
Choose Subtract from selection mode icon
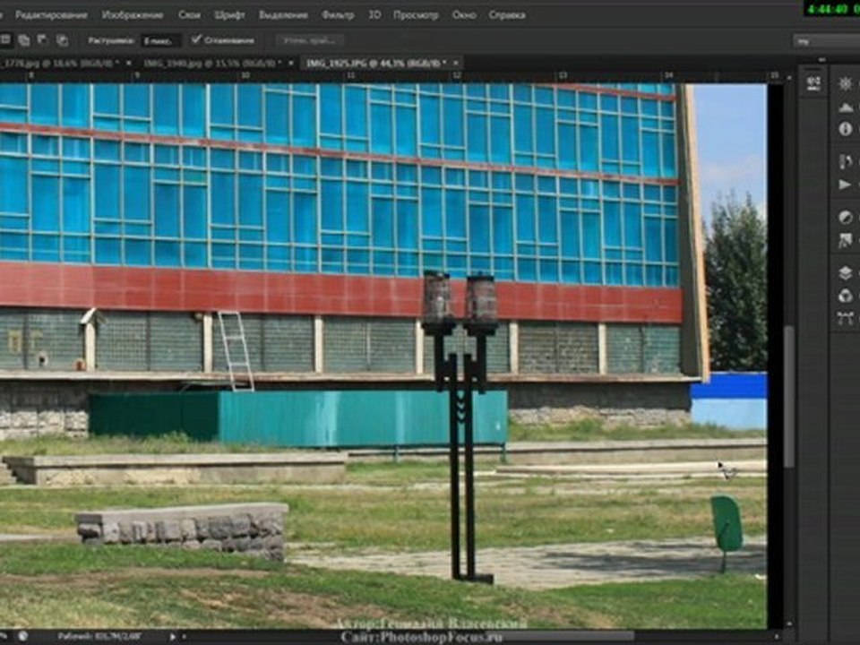(42, 40)
